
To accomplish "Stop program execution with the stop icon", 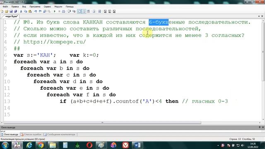I will point(59,11).
